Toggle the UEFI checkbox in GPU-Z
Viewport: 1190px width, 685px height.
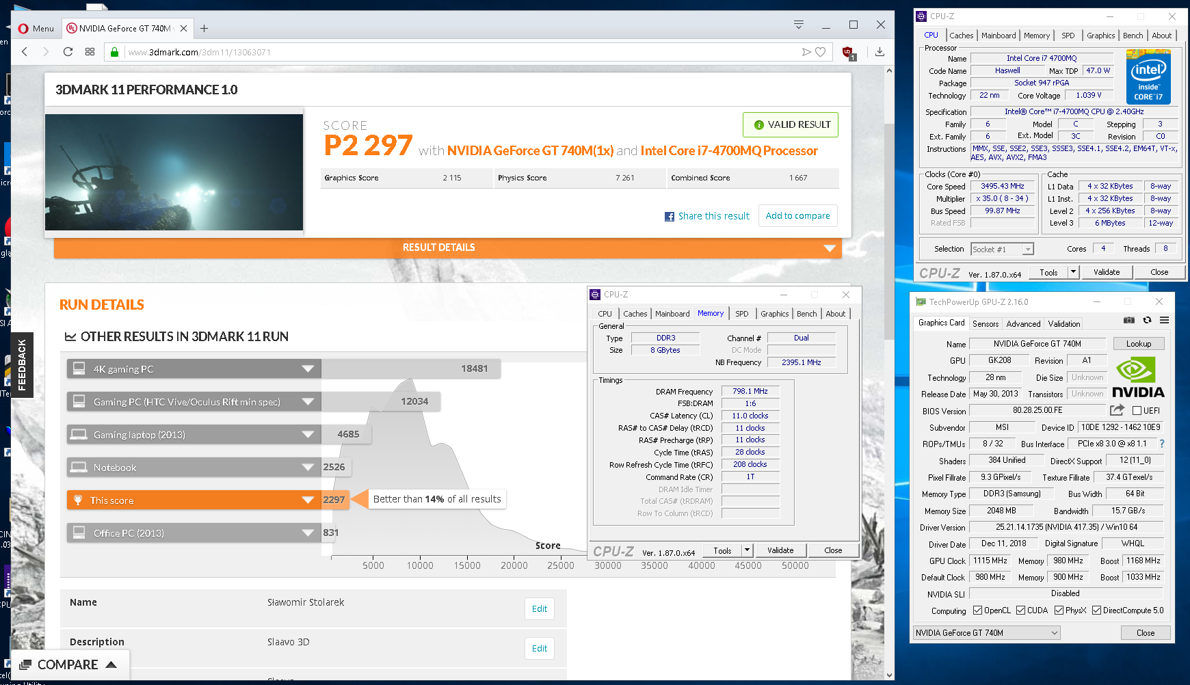click(x=1137, y=411)
